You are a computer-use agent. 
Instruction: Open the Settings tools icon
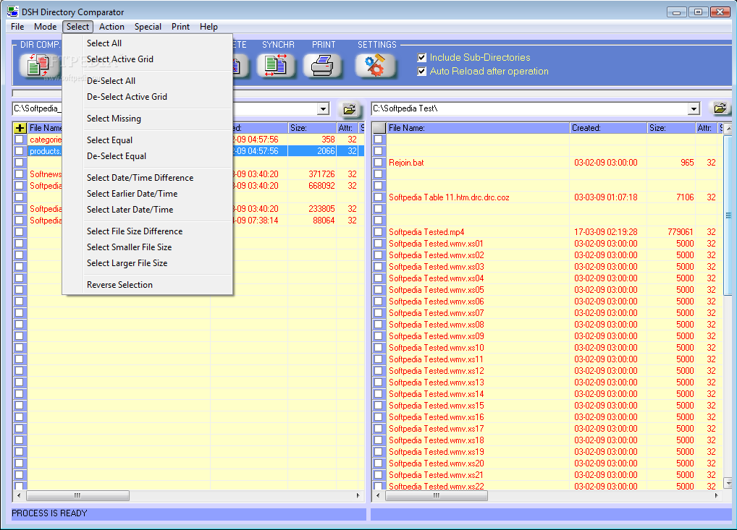[x=375, y=65]
